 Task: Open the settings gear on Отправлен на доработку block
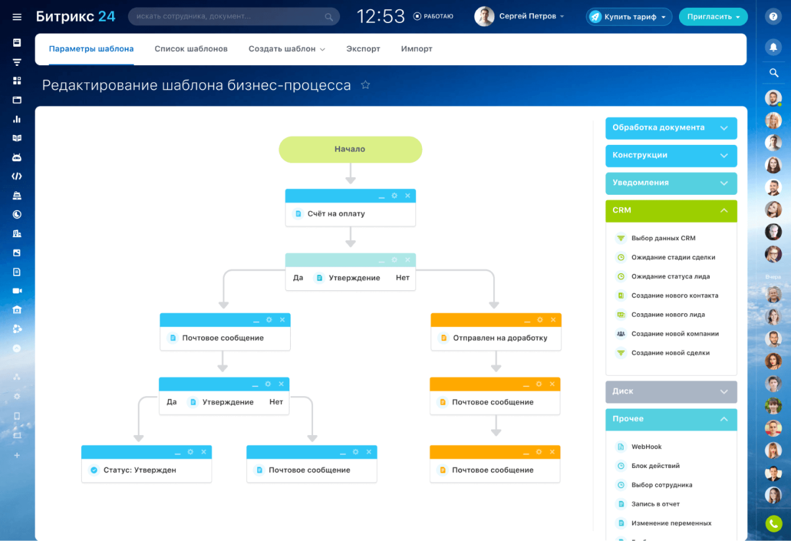[539, 319]
